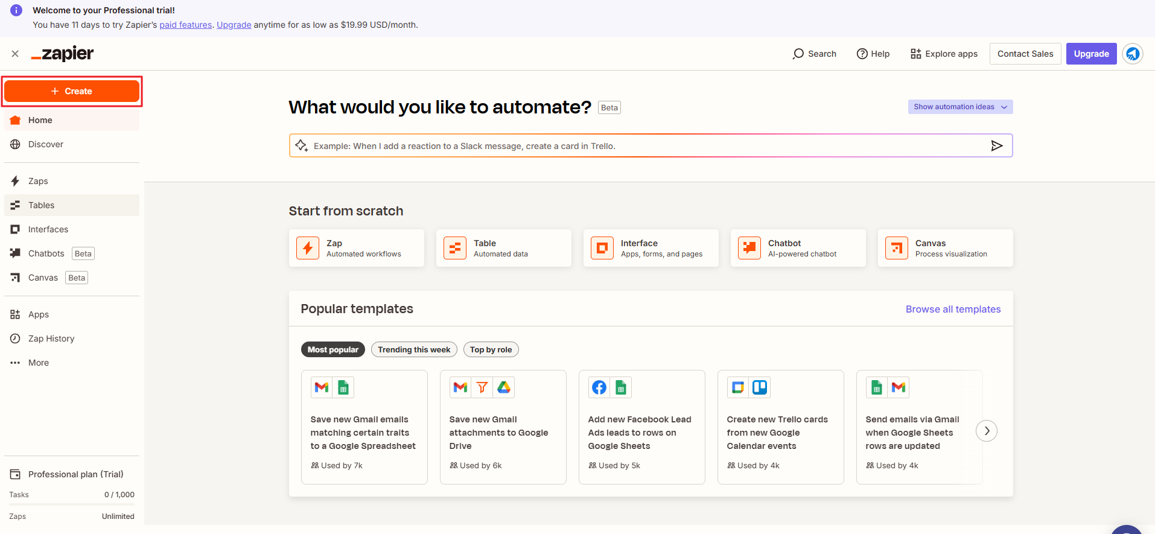Screen dimensions: 1155x534
Task: Click the Tasks usage progress bar
Action: (x=72, y=504)
